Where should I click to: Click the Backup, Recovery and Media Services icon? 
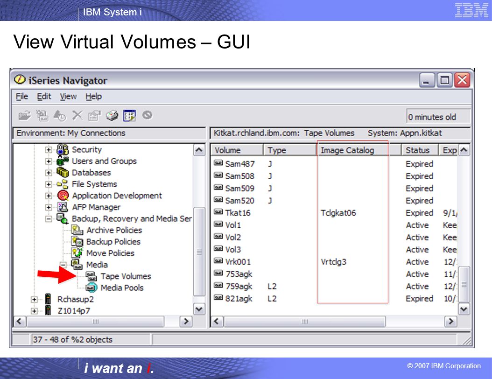[63, 219]
